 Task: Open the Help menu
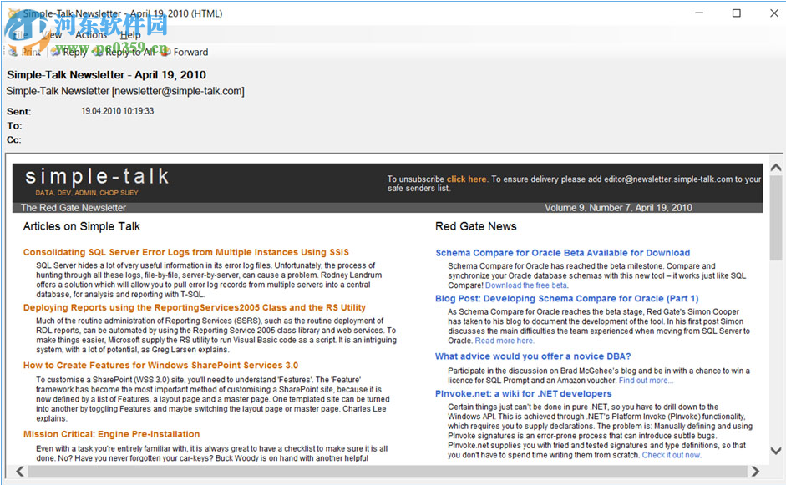pos(130,34)
